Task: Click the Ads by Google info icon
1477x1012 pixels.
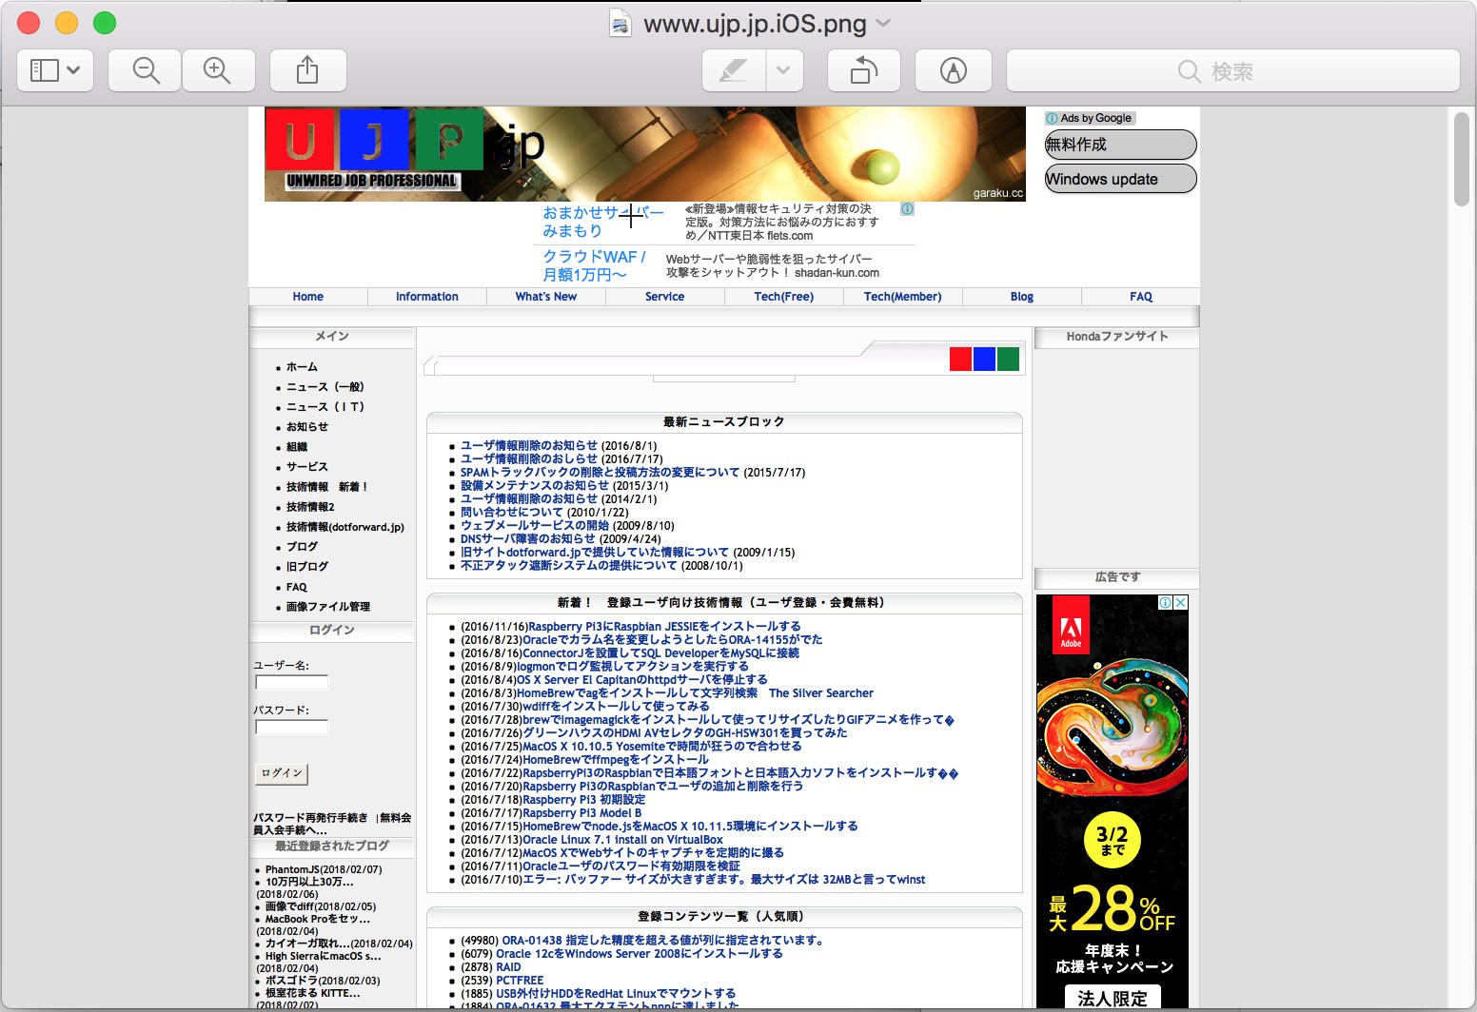Action: (1052, 119)
